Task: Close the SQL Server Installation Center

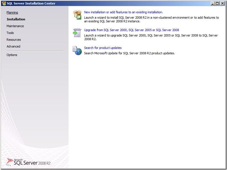Action: (x=222, y=3)
